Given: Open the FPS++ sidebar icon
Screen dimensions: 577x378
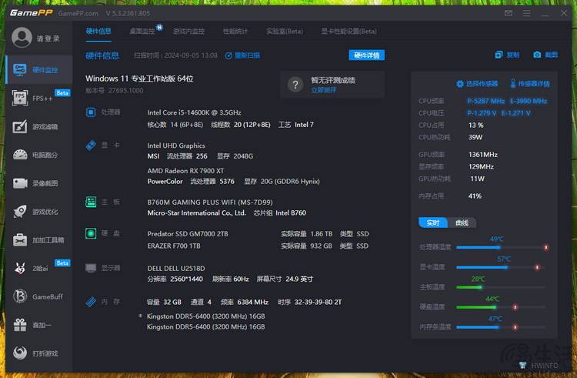Looking at the screenshot, I should pos(20,98).
